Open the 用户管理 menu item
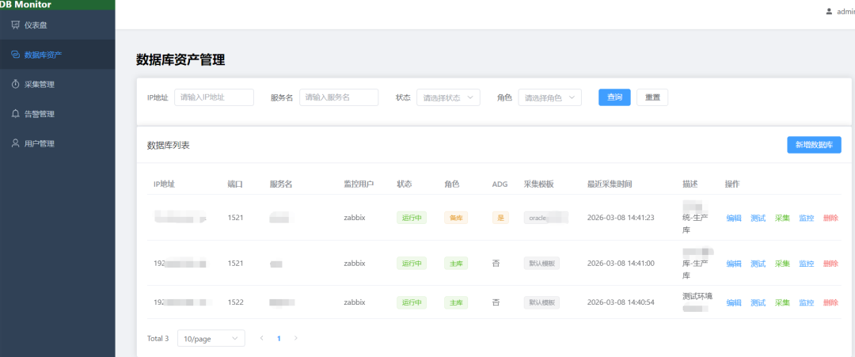 57,143
